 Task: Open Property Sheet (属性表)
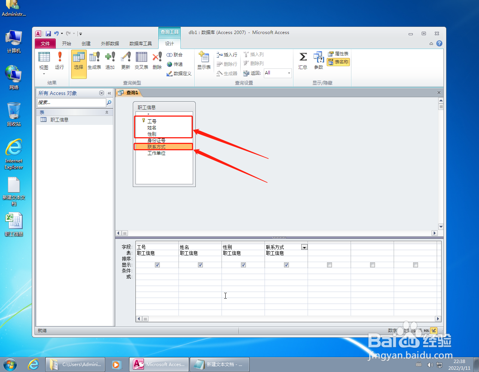pyautogui.click(x=338, y=54)
